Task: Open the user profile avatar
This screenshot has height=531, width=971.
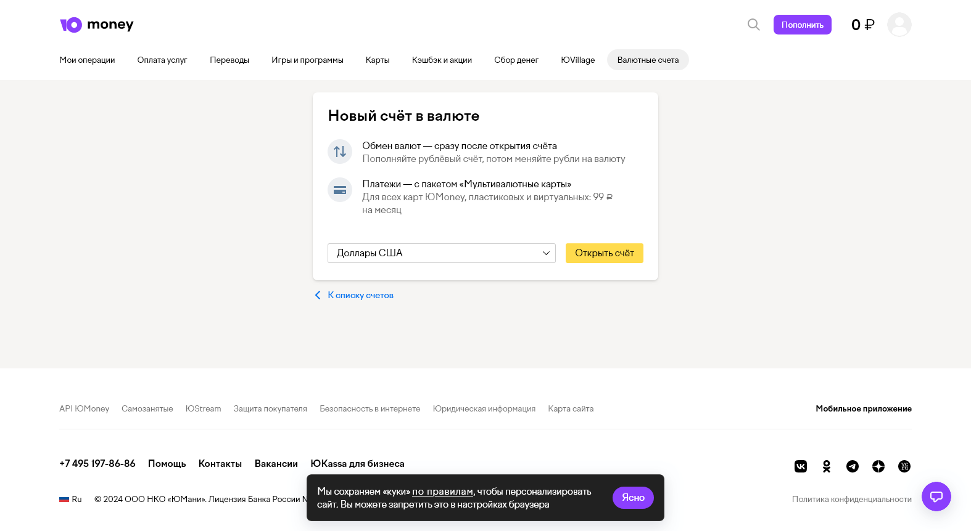Action: click(x=899, y=25)
